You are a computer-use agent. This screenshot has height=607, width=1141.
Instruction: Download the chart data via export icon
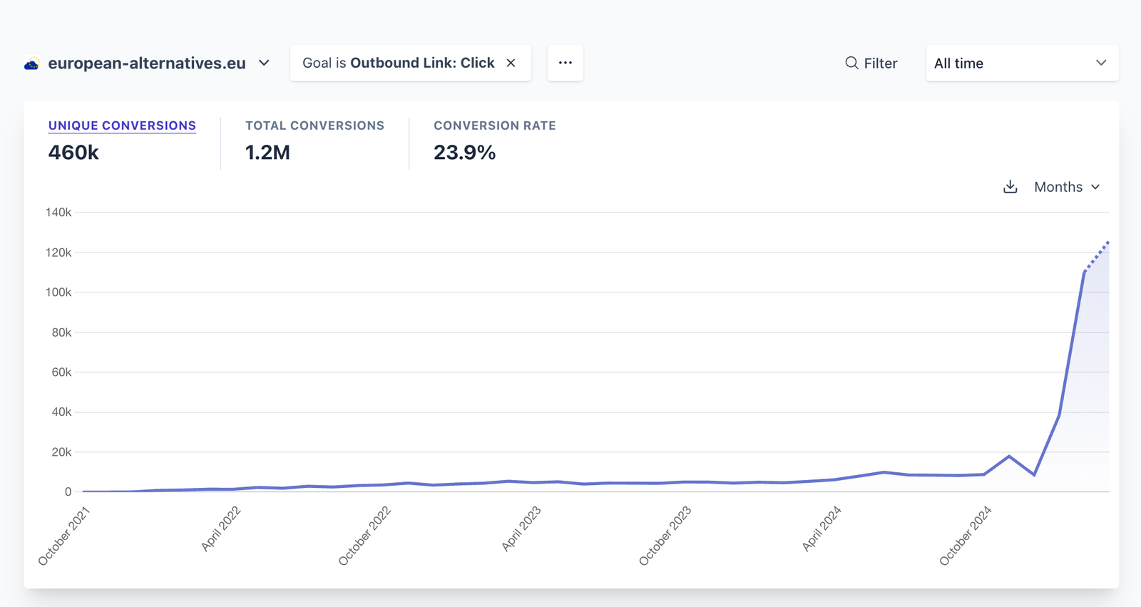(x=1010, y=187)
